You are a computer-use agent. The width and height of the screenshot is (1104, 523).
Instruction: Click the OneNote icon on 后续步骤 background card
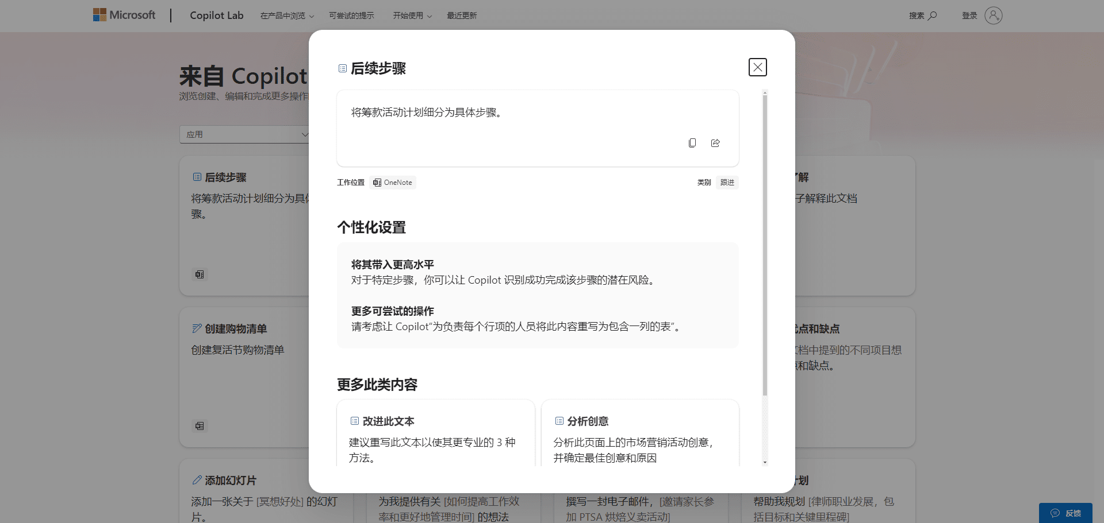pyautogui.click(x=200, y=274)
